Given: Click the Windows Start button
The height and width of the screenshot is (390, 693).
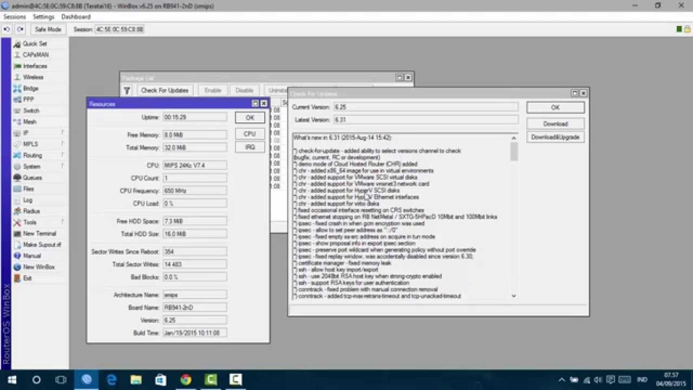Looking at the screenshot, I should 11,380.
